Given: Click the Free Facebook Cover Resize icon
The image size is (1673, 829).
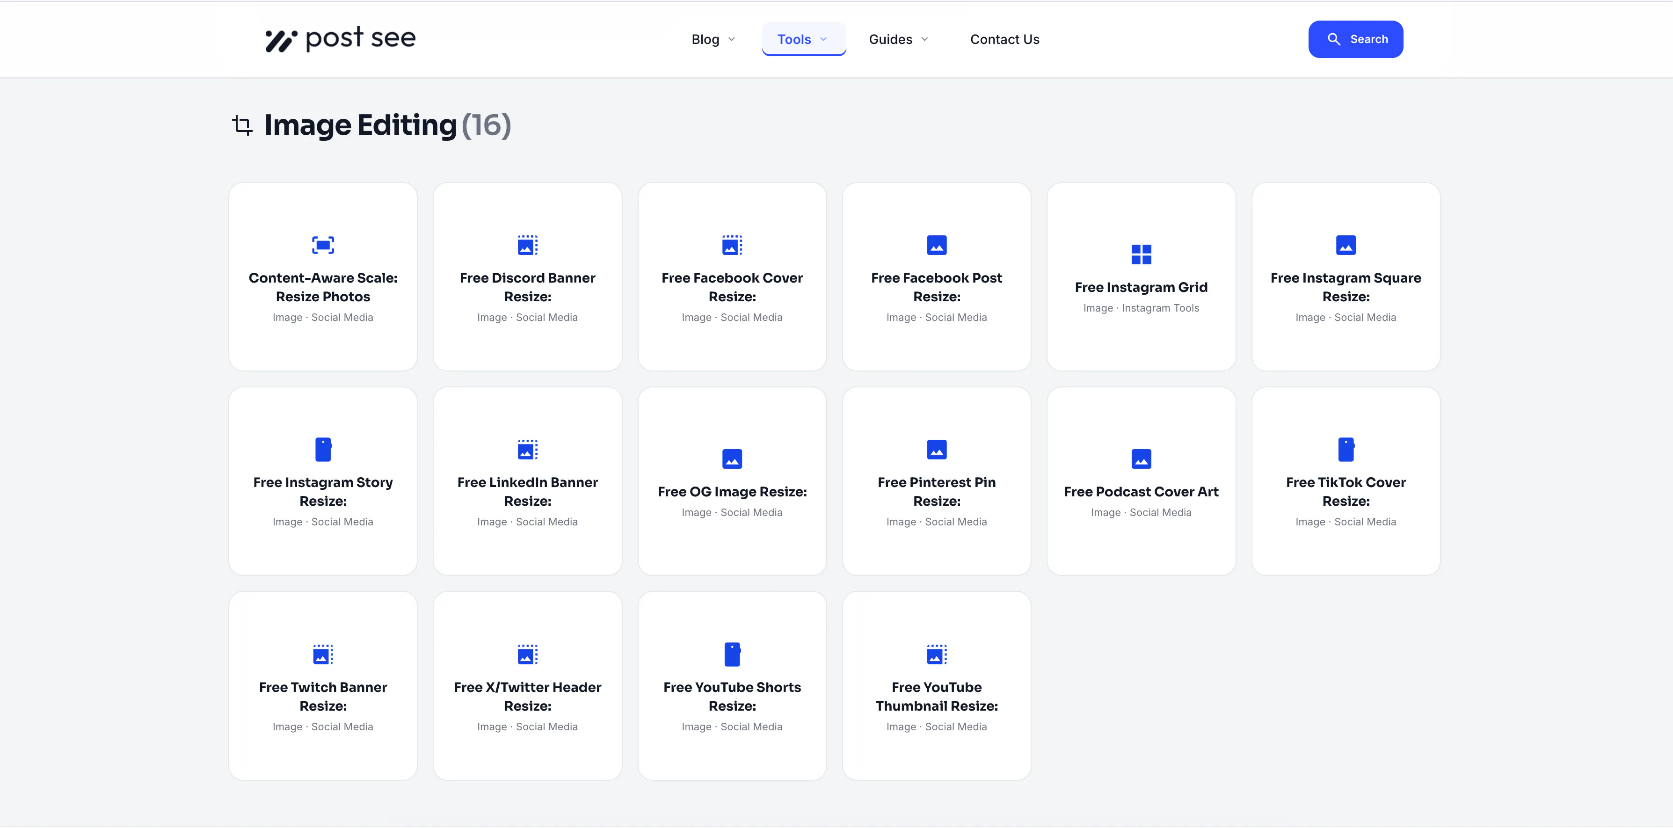Looking at the screenshot, I should pyautogui.click(x=732, y=245).
